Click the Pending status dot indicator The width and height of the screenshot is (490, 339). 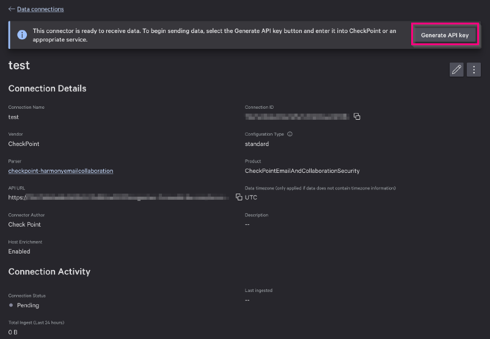(11, 305)
